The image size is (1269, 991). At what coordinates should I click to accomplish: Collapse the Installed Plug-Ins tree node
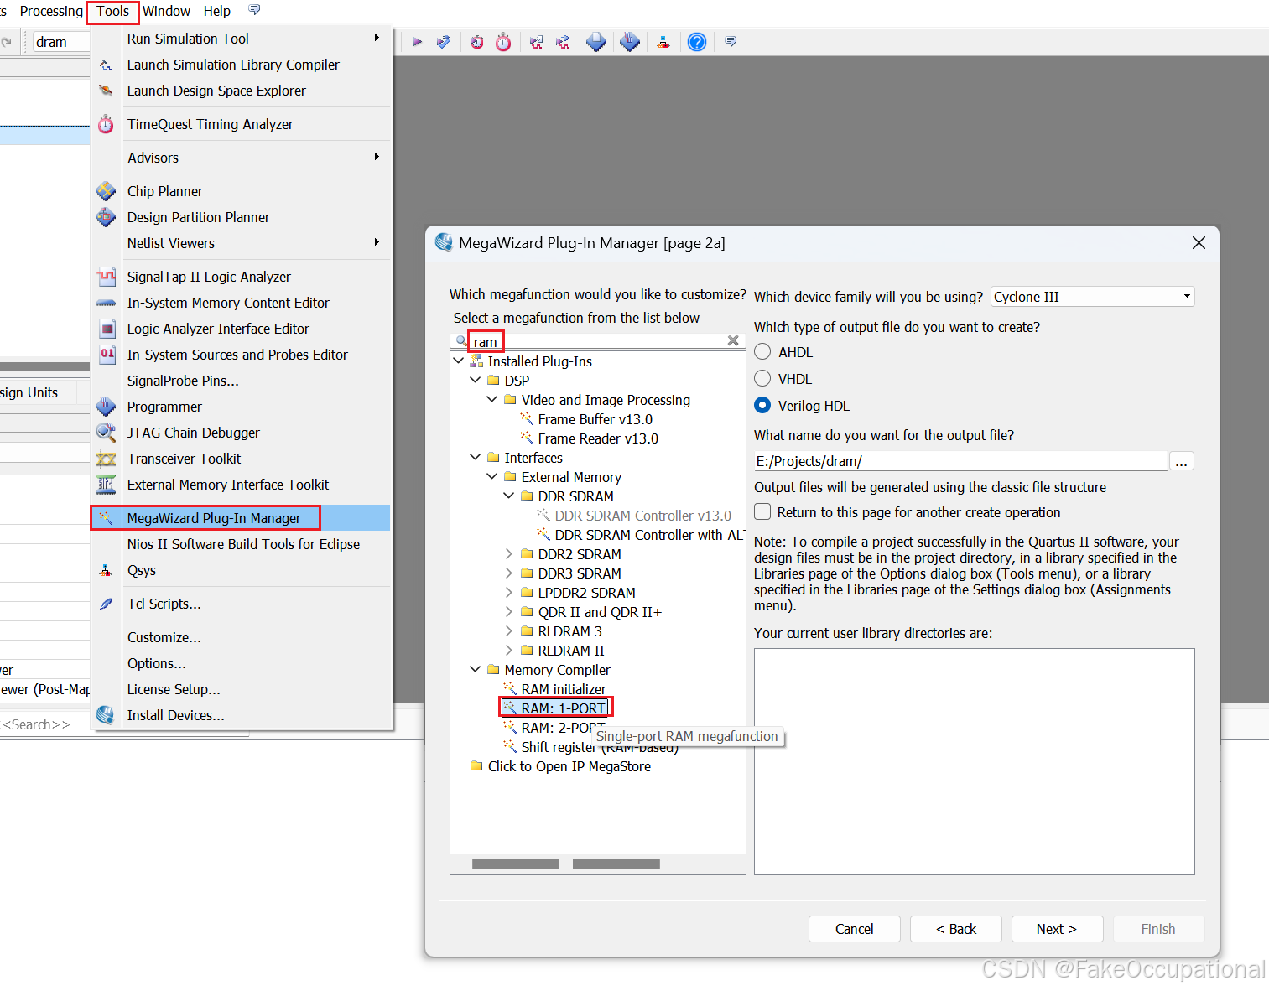458,361
